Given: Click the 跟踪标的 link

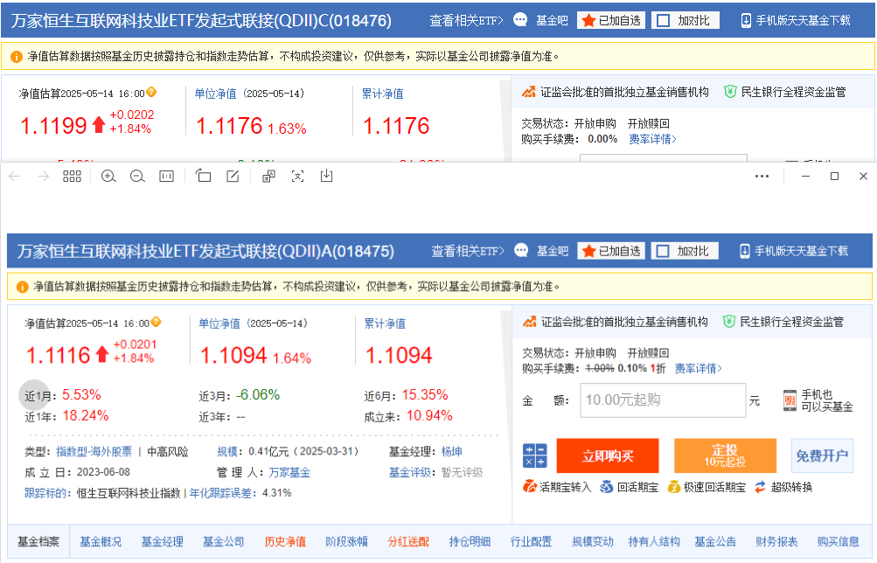Looking at the screenshot, I should [47, 493].
